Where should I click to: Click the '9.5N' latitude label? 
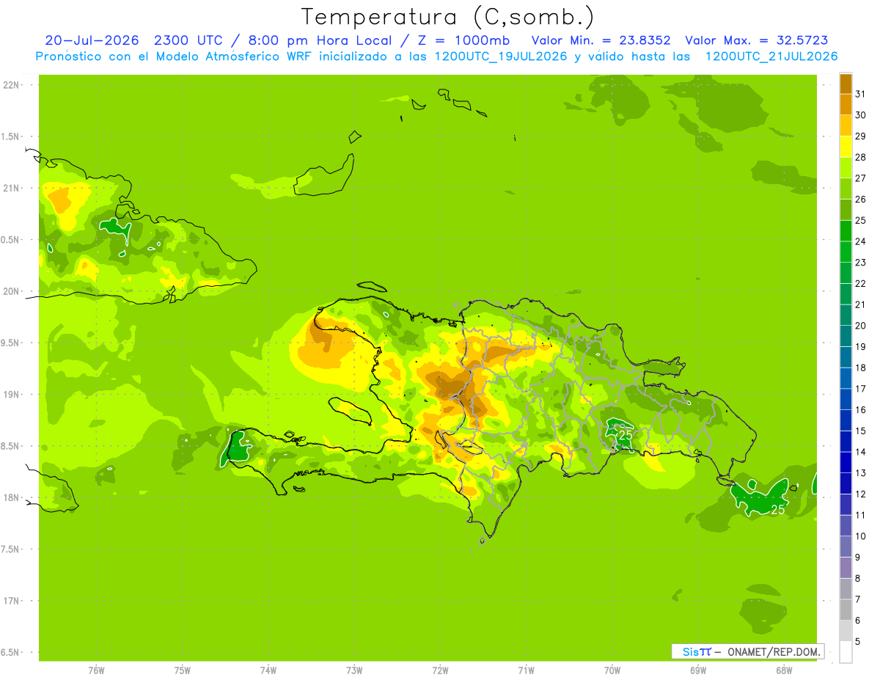pyautogui.click(x=10, y=343)
